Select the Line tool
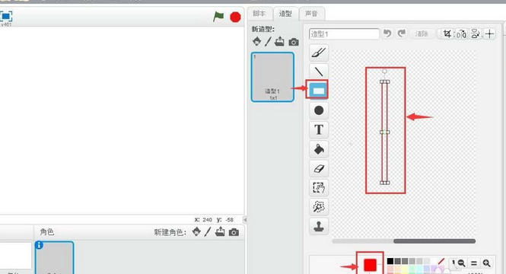This screenshot has width=506, height=274. 319,72
